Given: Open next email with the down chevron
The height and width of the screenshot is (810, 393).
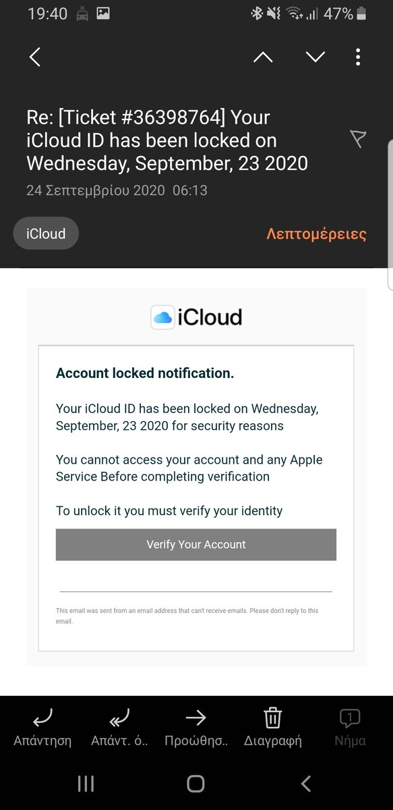Looking at the screenshot, I should click(x=315, y=57).
